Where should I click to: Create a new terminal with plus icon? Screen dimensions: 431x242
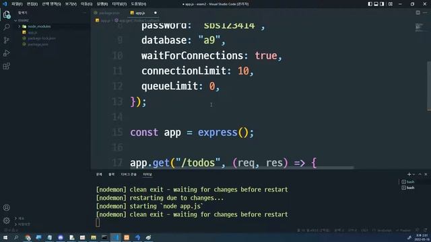[x=409, y=174]
